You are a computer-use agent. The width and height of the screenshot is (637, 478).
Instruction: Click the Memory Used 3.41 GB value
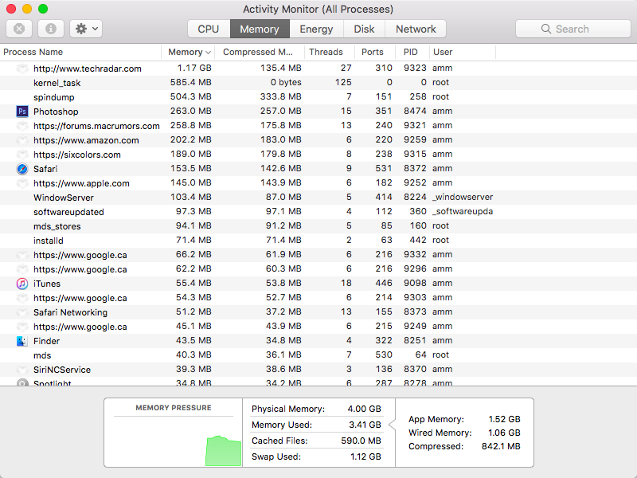click(365, 425)
